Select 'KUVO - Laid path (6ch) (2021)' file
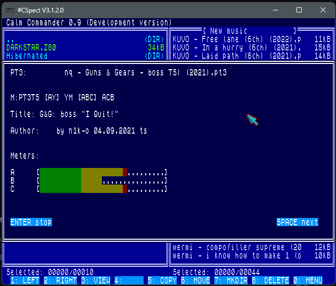The image size is (336, 286). 252,56
